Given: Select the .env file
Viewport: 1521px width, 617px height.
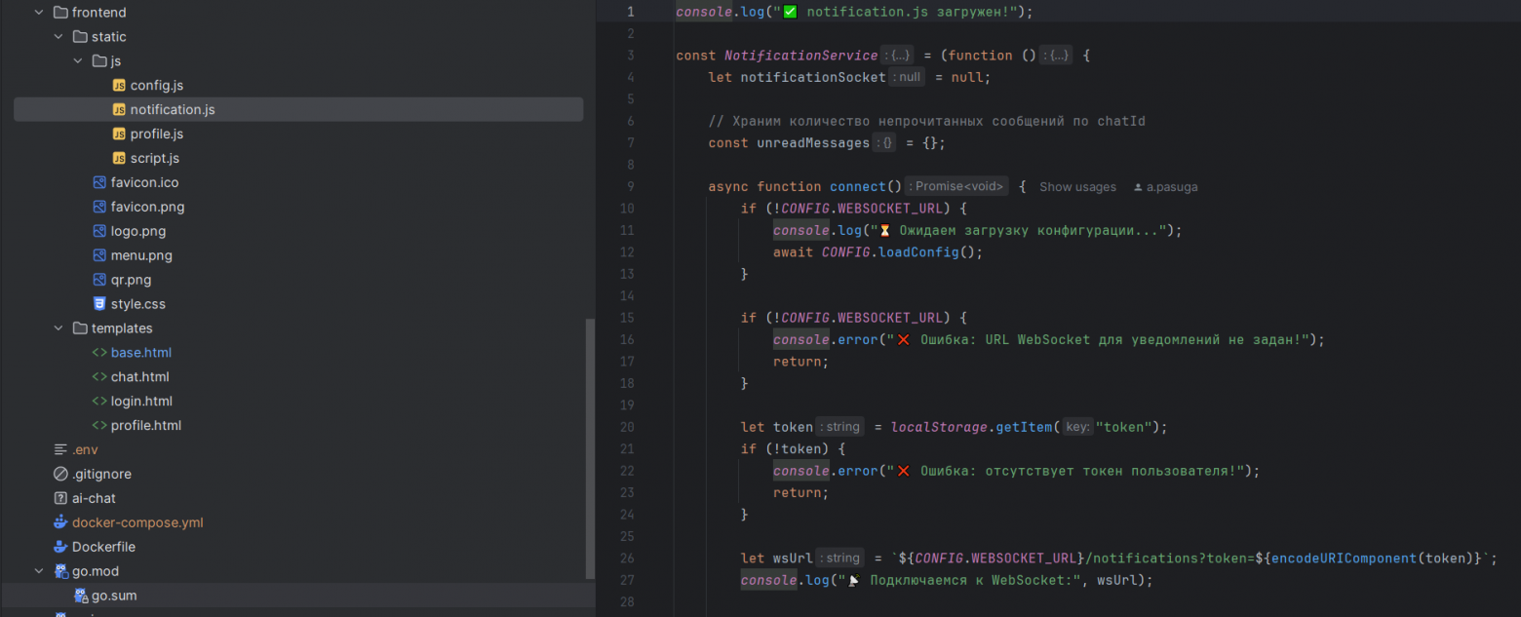Looking at the screenshot, I should point(85,449).
